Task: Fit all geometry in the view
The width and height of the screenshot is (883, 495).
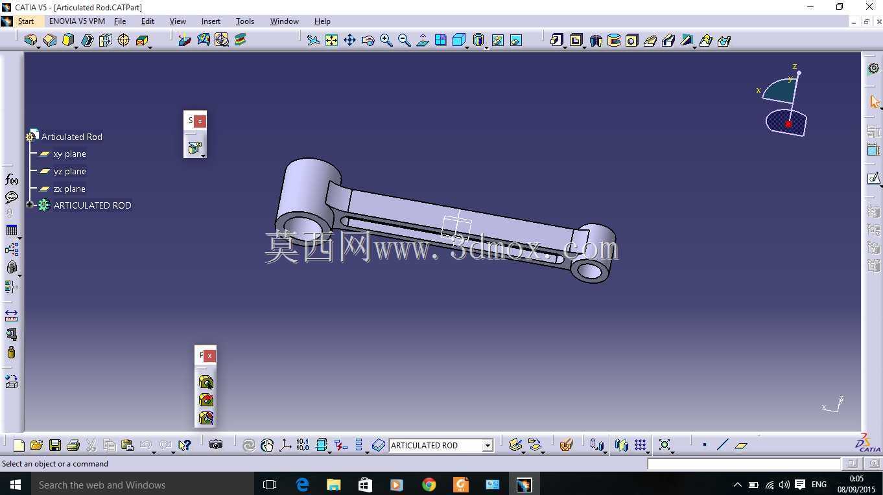Action: pos(331,40)
